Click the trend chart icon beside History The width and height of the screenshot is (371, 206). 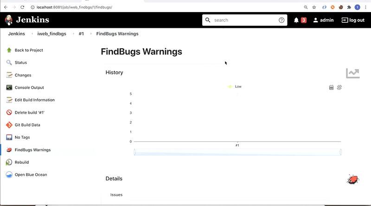point(353,73)
